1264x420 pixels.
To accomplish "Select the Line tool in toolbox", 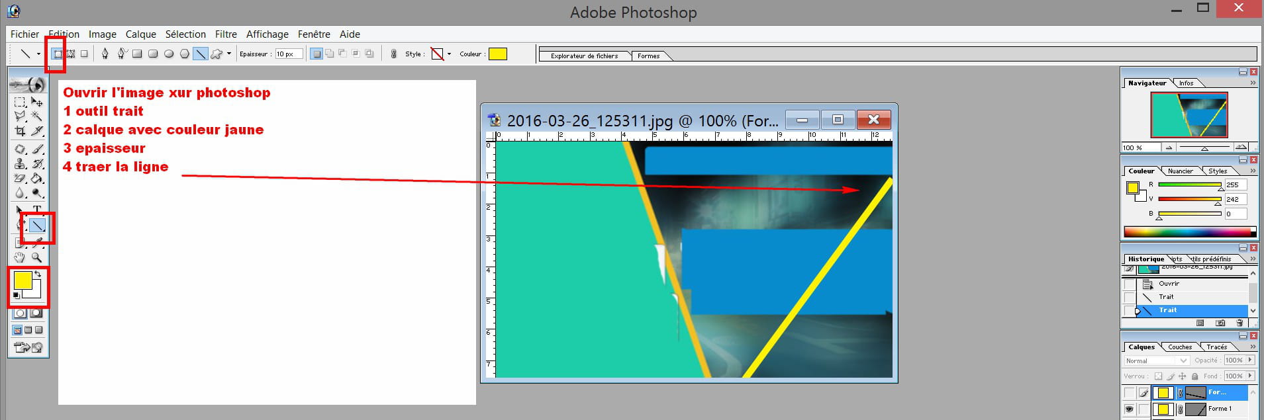I will coord(37,226).
